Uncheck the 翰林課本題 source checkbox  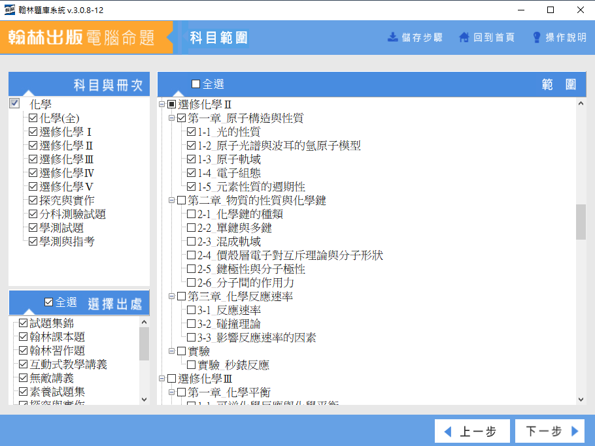pyautogui.click(x=23, y=336)
